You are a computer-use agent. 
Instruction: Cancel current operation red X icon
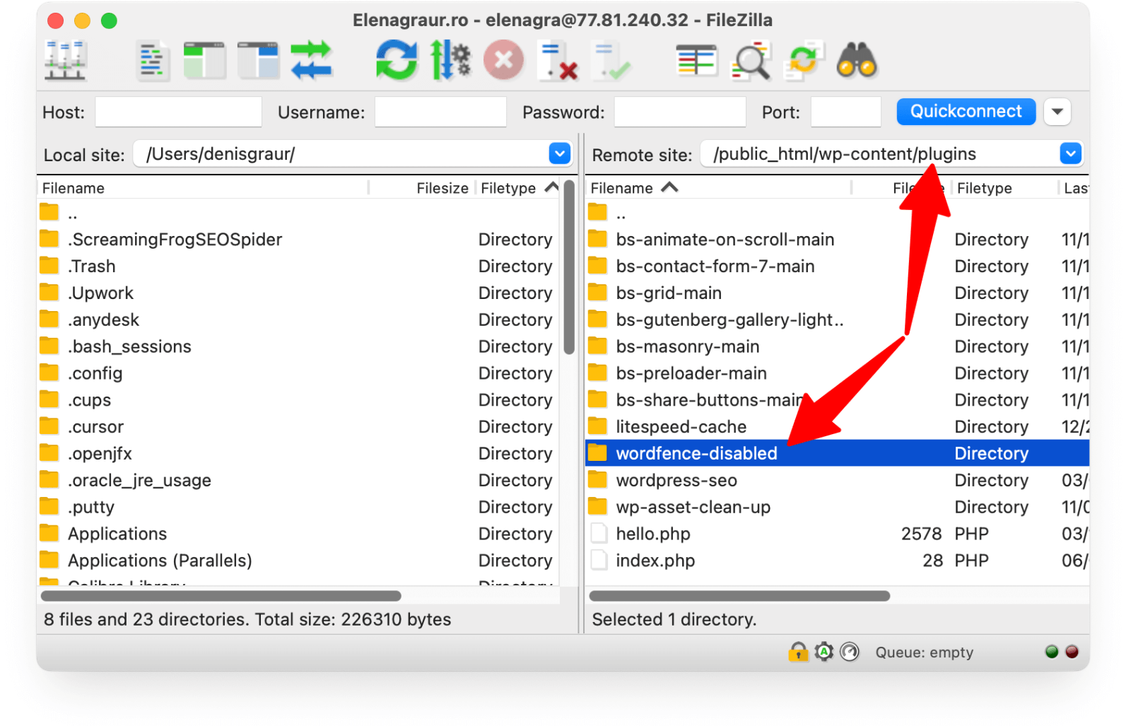[x=503, y=61]
